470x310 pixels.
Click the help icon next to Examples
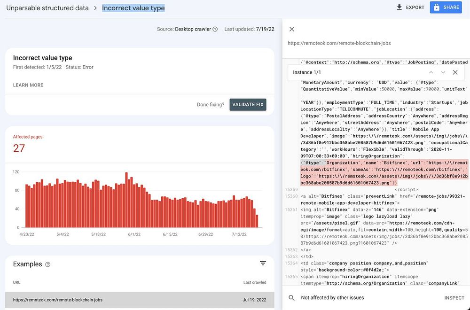tap(47, 264)
